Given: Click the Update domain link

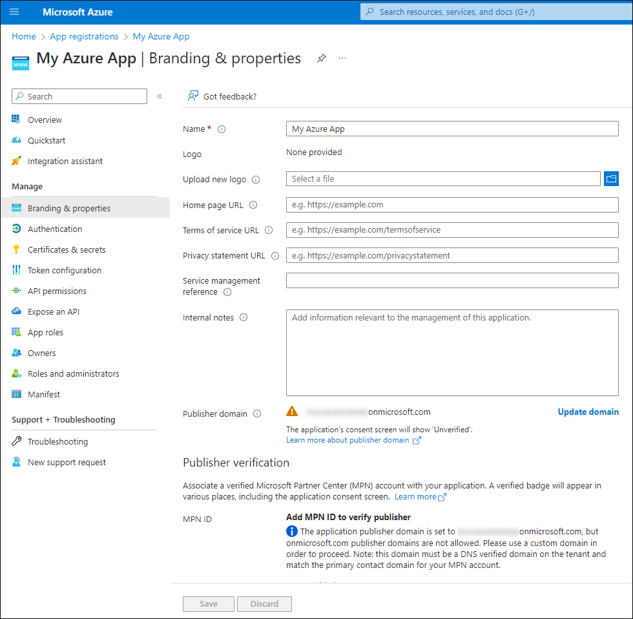Looking at the screenshot, I should pos(588,412).
